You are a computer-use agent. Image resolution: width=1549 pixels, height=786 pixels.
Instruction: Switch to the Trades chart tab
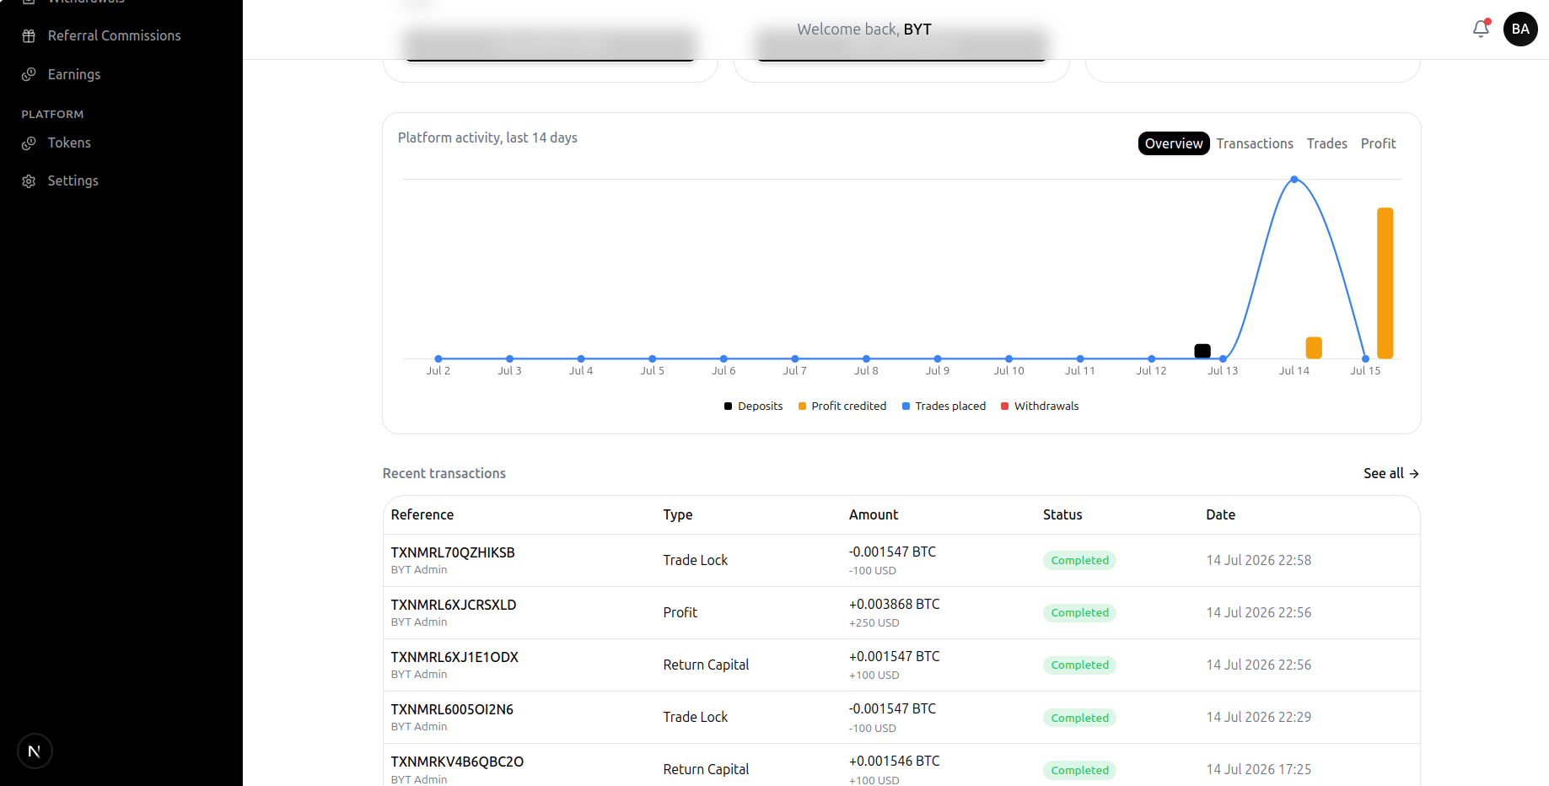[x=1327, y=143]
